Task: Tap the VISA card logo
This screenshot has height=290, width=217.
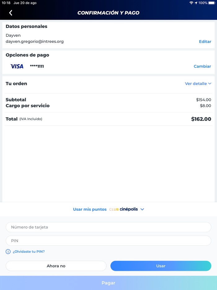Action: [x=17, y=66]
